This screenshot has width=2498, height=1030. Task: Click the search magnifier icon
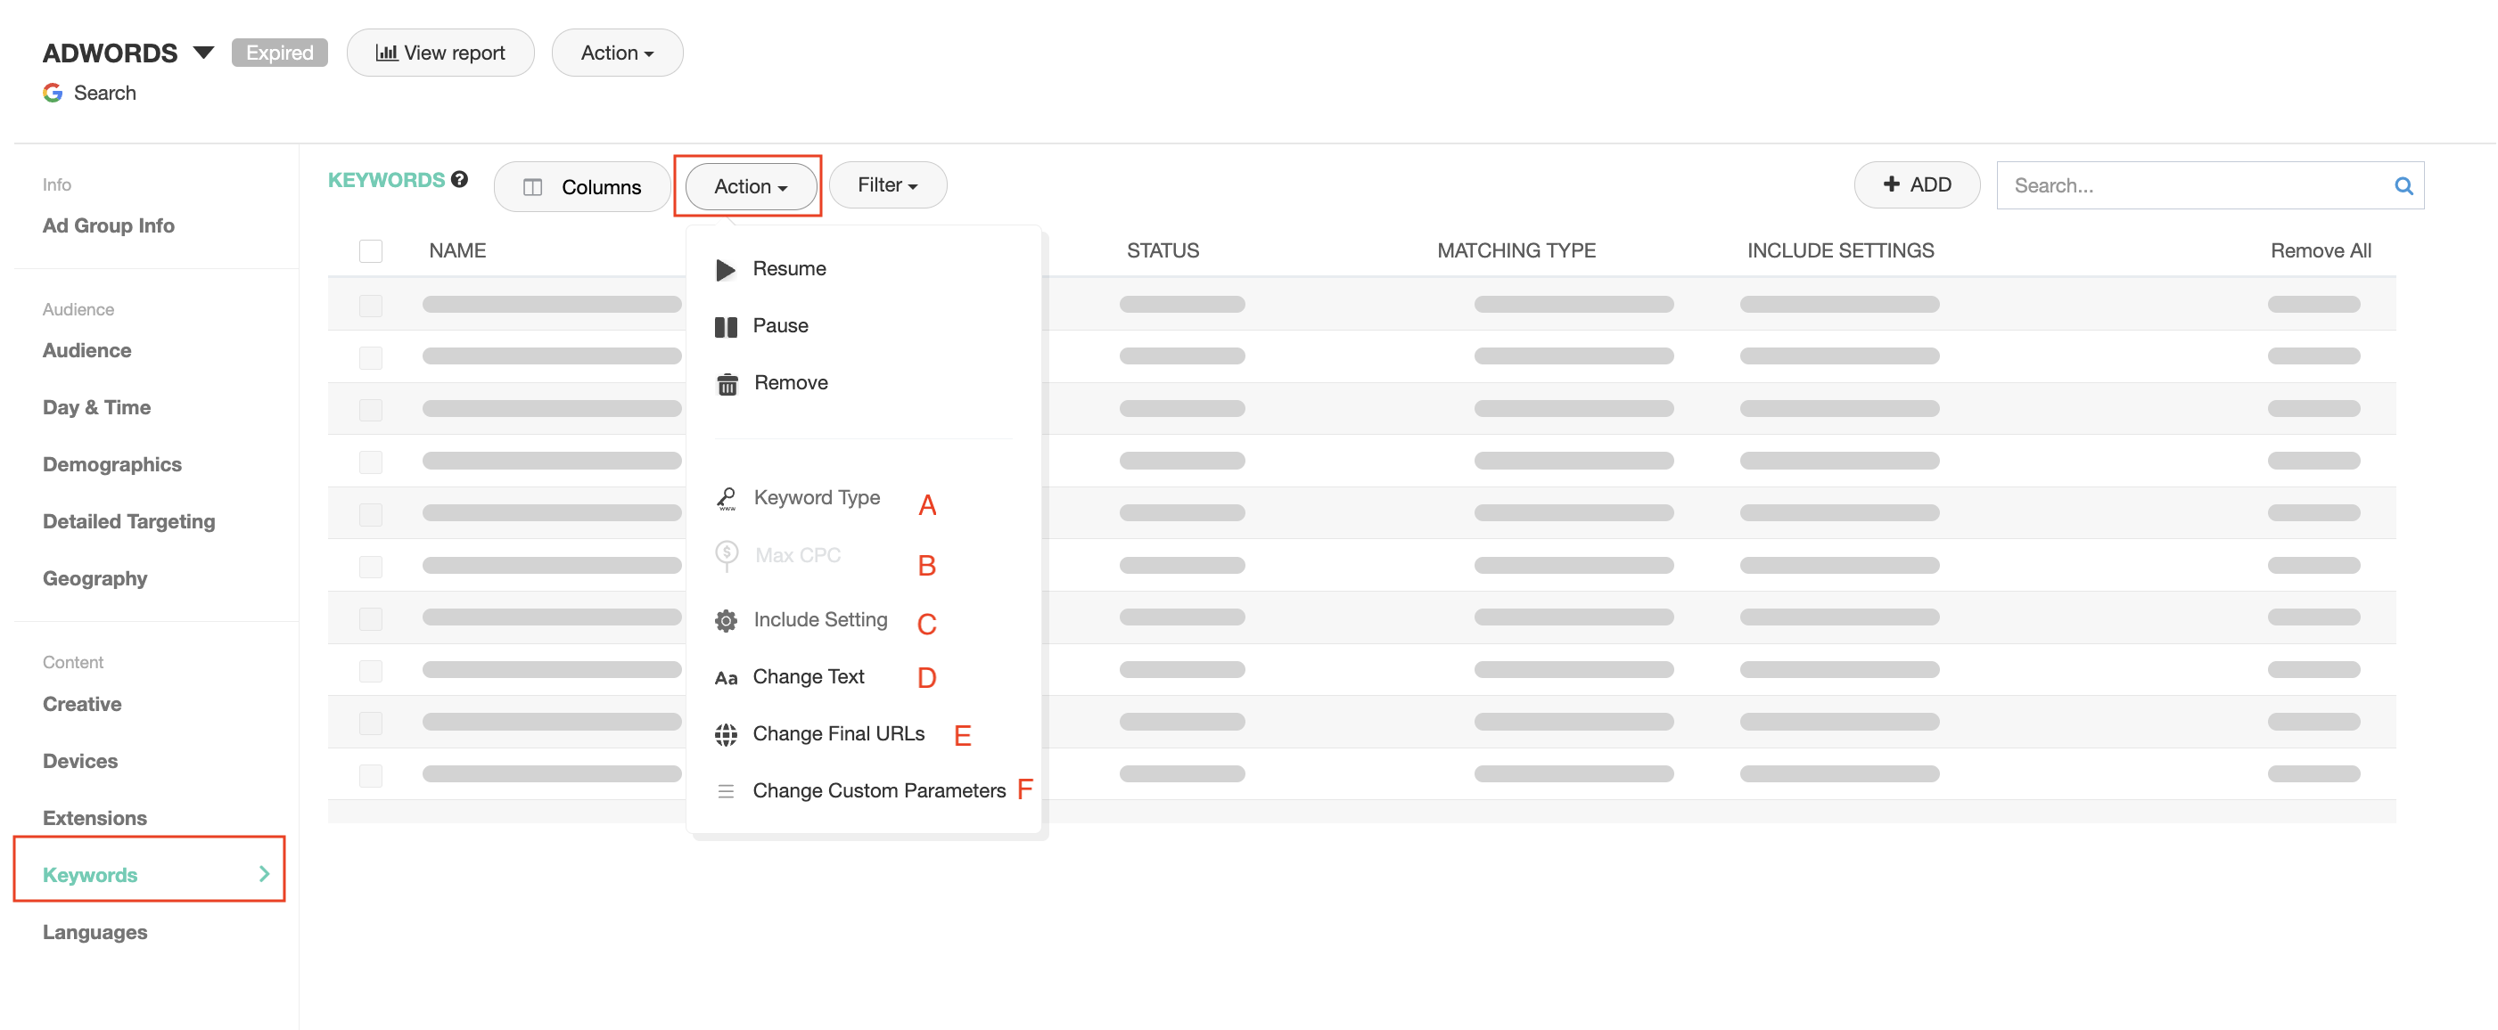[x=2403, y=186]
